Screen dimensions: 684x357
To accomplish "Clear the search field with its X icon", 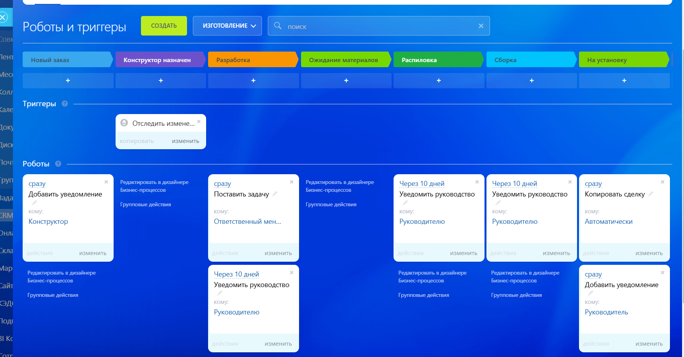I will click(x=481, y=26).
